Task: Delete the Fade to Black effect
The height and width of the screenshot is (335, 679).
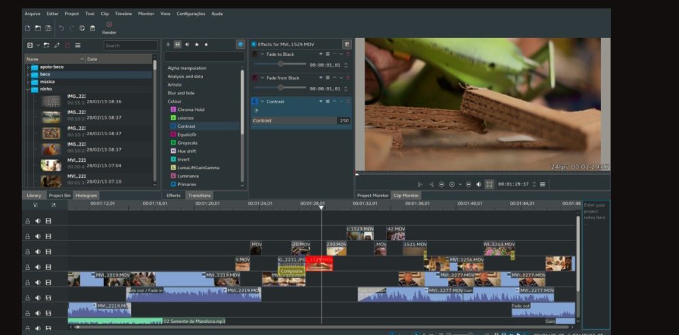Action: click(348, 54)
